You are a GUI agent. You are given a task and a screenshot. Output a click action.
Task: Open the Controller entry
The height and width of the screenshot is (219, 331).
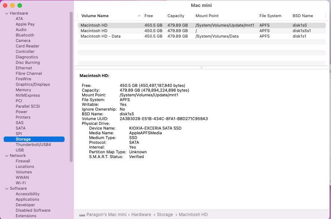click(x=25, y=51)
